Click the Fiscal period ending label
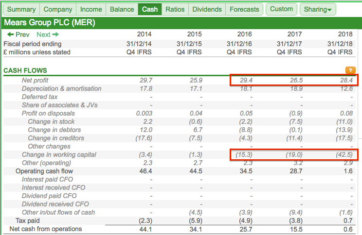This screenshot has width=362, height=235. [33, 44]
